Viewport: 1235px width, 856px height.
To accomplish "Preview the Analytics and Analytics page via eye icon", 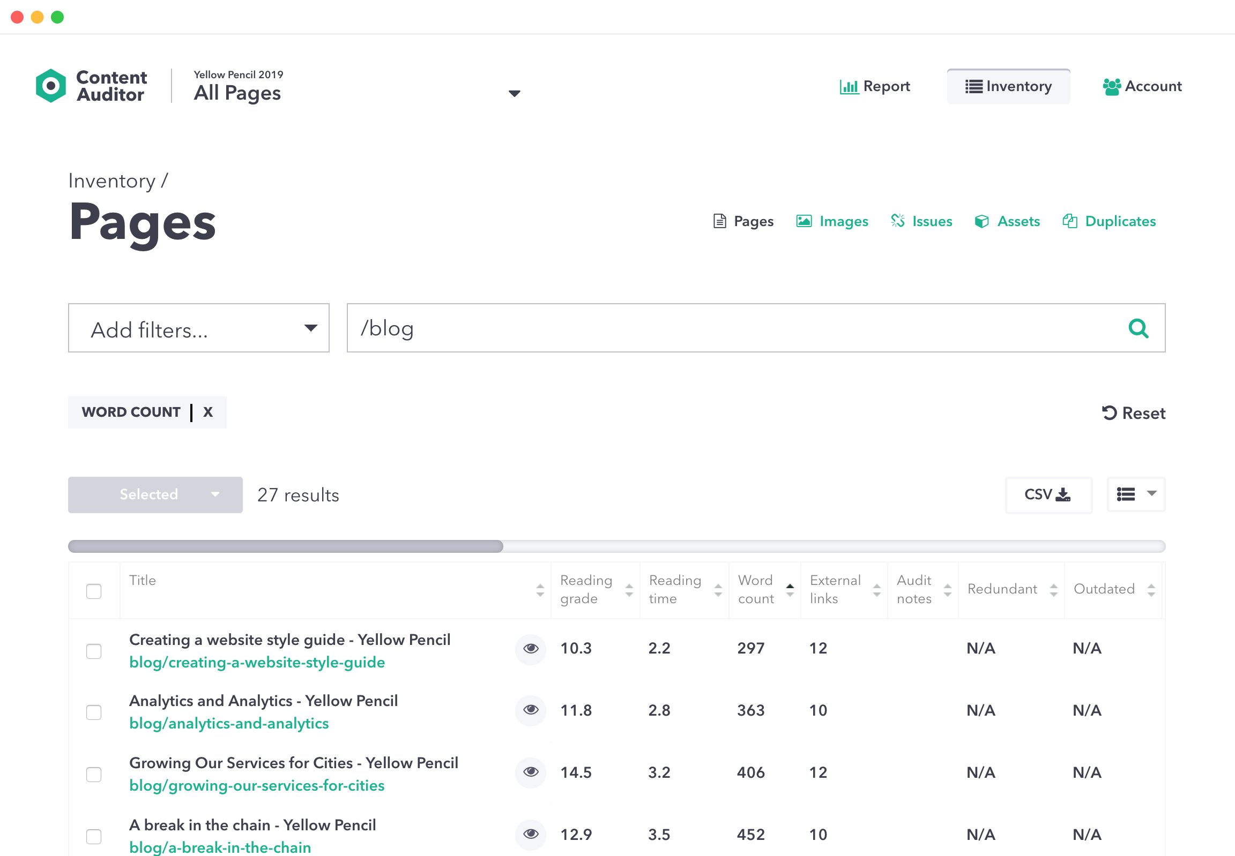I will 530,710.
